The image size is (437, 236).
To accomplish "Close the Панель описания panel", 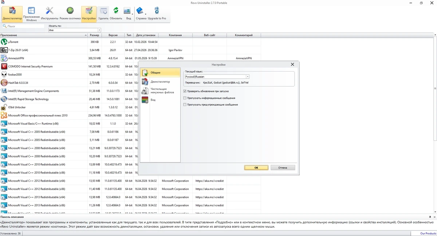I will [434, 216].
